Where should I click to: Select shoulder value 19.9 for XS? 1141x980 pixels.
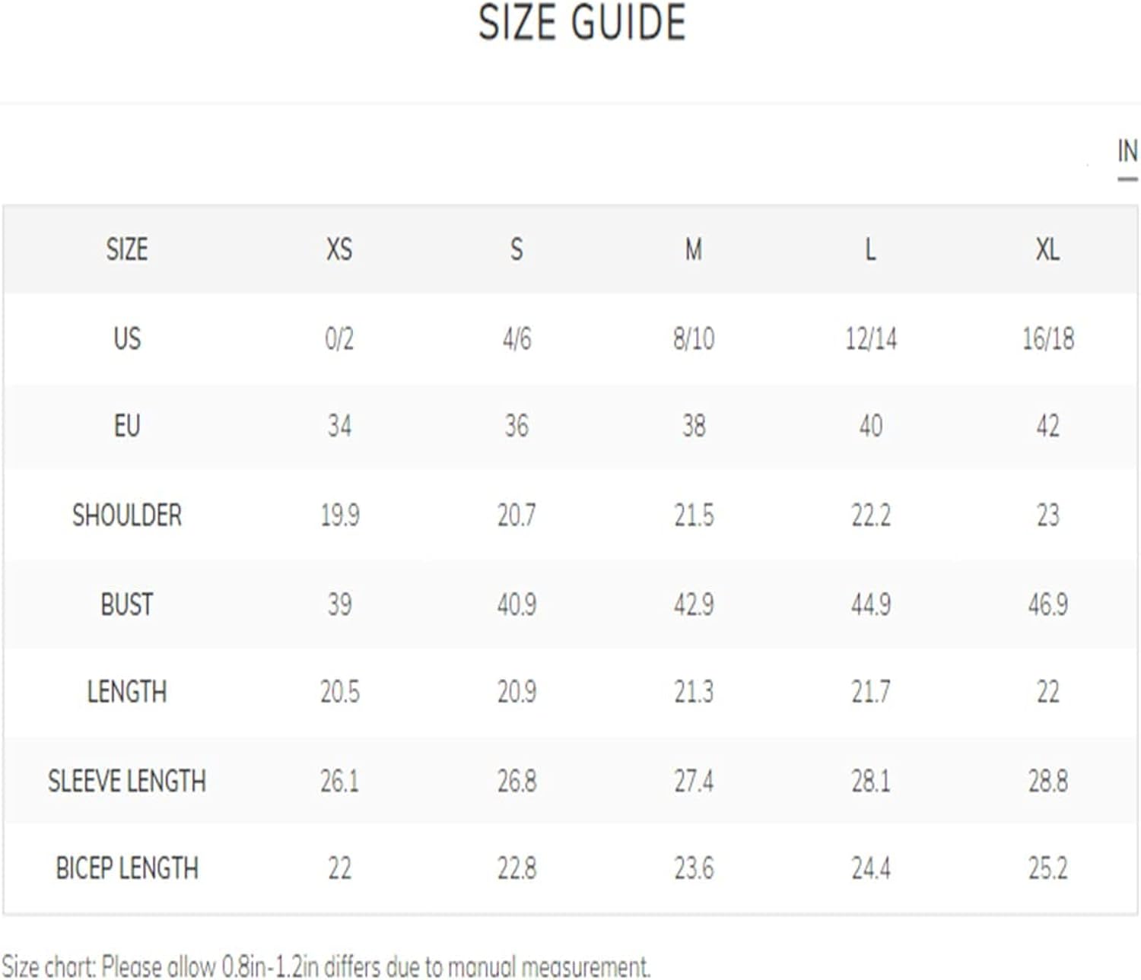tap(339, 515)
